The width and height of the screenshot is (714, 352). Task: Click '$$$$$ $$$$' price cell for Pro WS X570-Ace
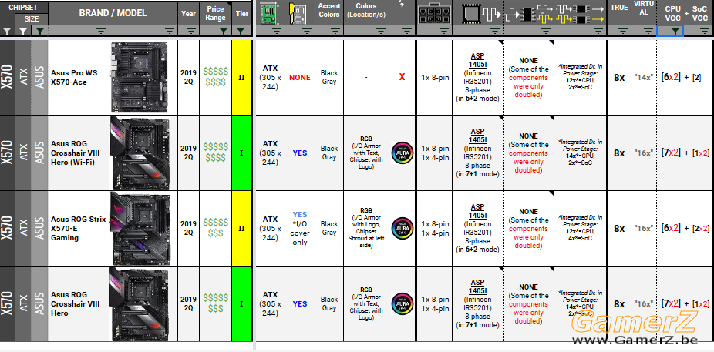click(x=215, y=77)
